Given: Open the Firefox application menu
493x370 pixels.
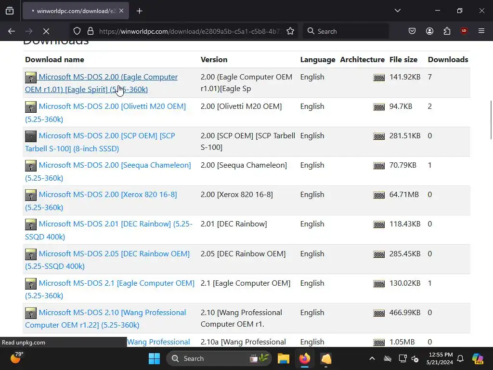Looking at the screenshot, I should click(x=481, y=31).
